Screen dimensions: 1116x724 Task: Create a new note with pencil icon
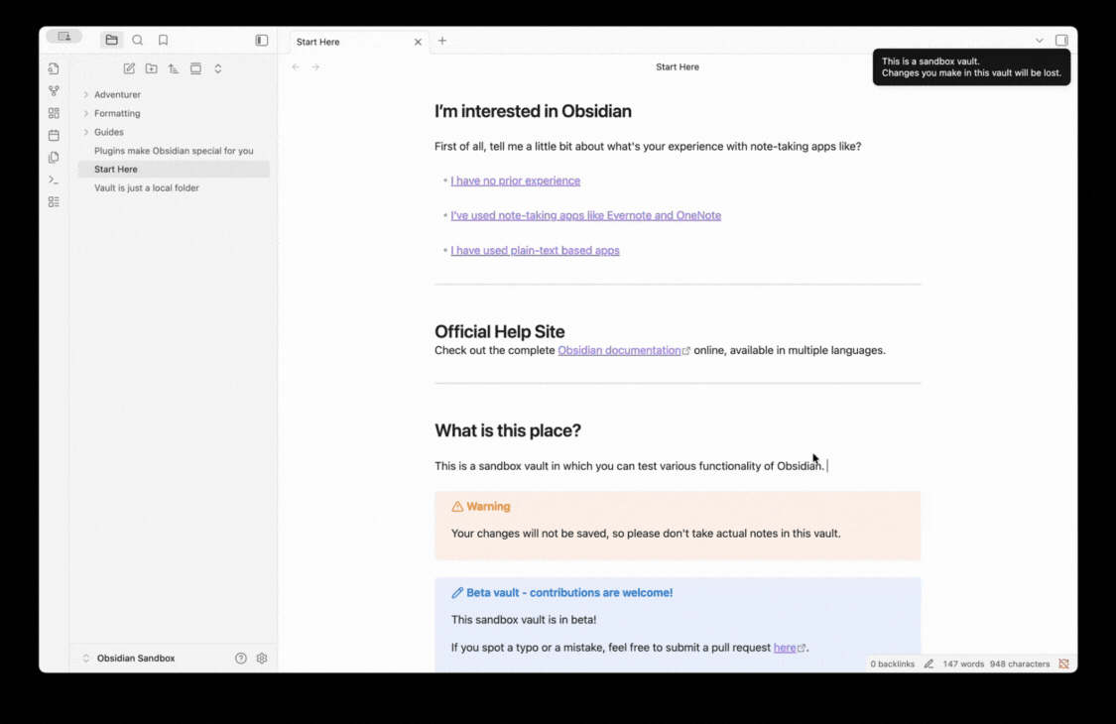coord(129,69)
